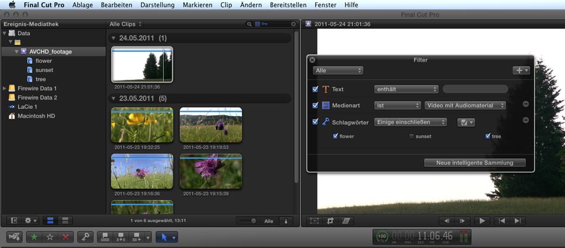Screen dimensions: 565x248
Task: Open the 'Einige einschließen' dropdown
Action: tap(411, 122)
